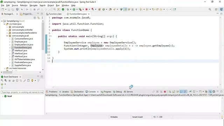Switch to the Progress tab

[x=106, y=92]
